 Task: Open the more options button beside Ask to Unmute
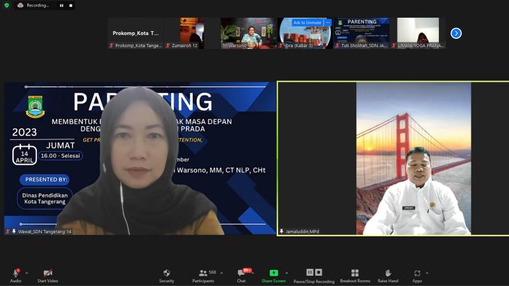[328, 22]
